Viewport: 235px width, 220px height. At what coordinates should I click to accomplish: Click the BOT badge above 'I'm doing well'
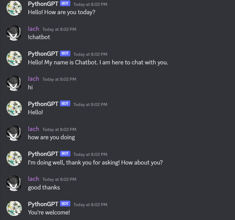[x=65, y=153]
